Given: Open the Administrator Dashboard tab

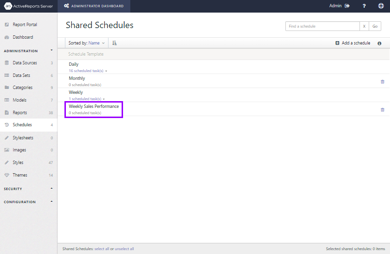Looking at the screenshot, I should coord(94,6).
